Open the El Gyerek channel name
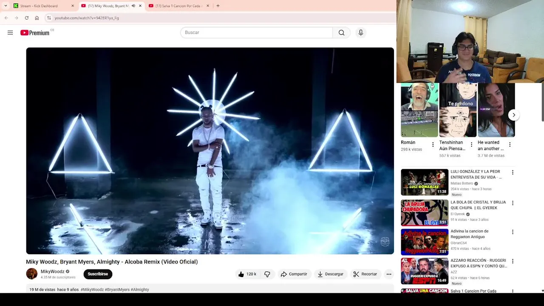 tap(458, 214)
